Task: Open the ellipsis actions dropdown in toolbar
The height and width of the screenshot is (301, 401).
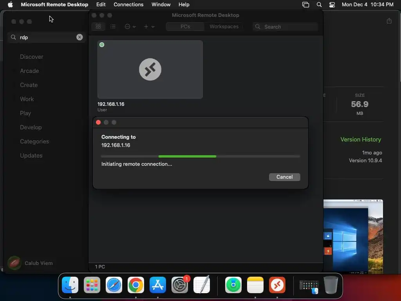Action: coord(130,26)
